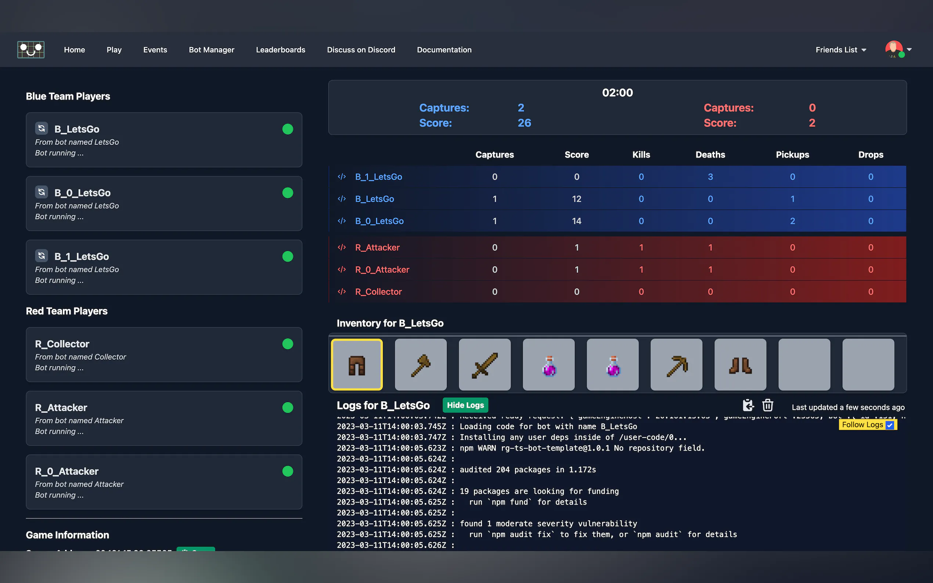Viewport: 933px width, 583px height.
Task: Open the Bot Manager menu item
Action: [211, 50]
